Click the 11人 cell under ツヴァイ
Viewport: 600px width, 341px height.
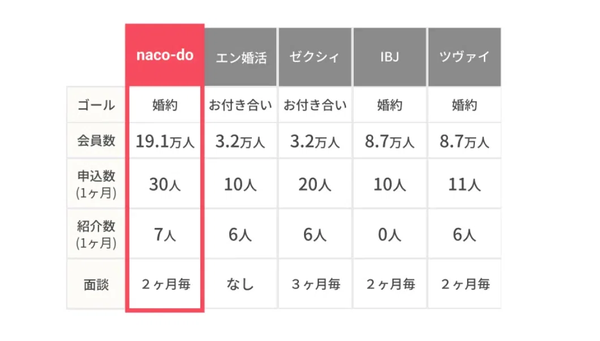[x=464, y=183]
